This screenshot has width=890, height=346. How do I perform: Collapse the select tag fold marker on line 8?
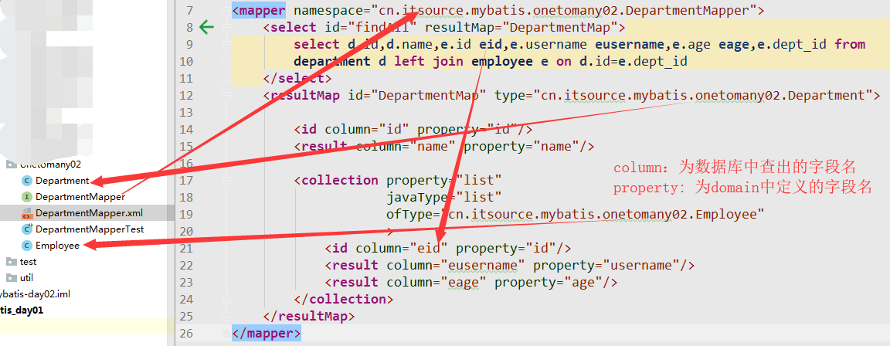226,27
